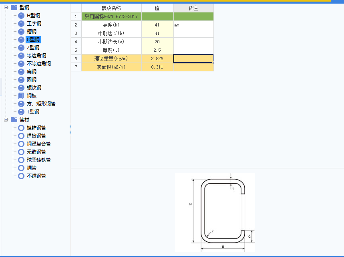Click the 螺纹钢 item icon
The width and height of the screenshot is (344, 257).
pos(21,87)
